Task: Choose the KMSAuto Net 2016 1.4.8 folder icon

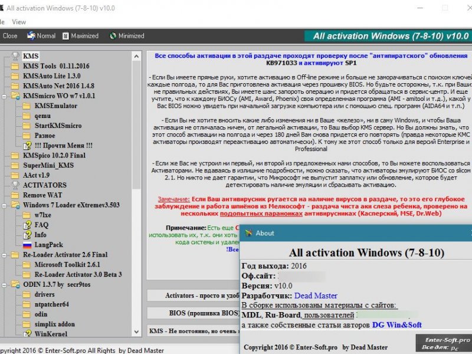Action: (15, 86)
